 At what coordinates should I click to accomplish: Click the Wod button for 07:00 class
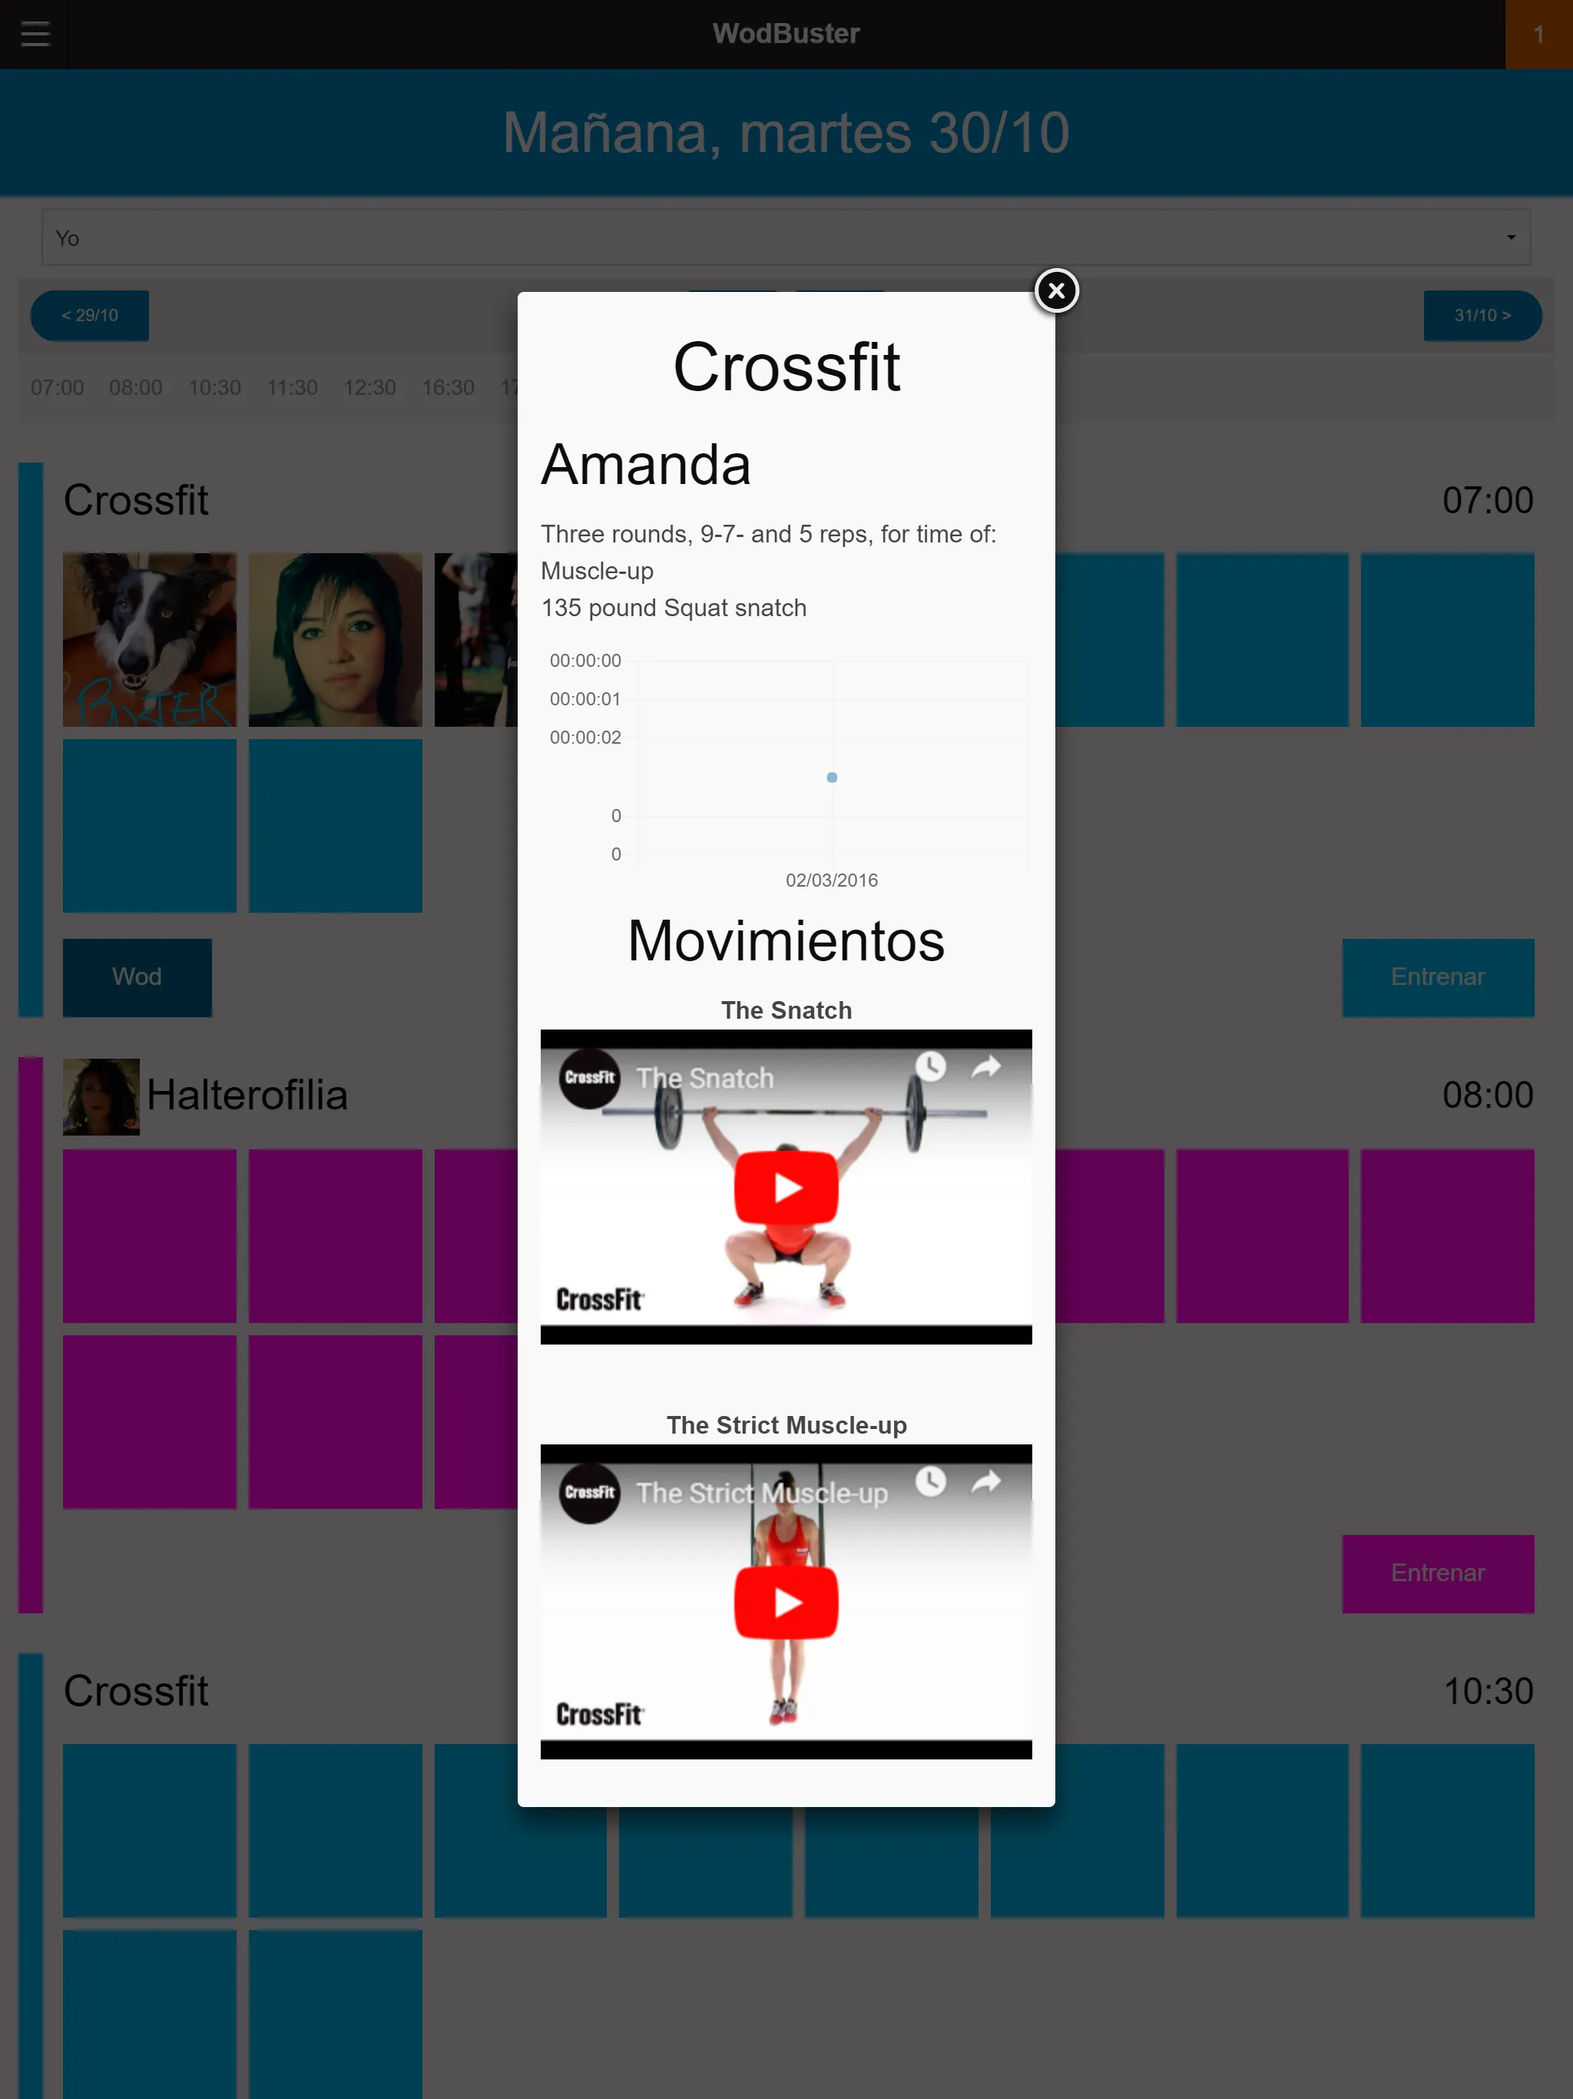137,975
